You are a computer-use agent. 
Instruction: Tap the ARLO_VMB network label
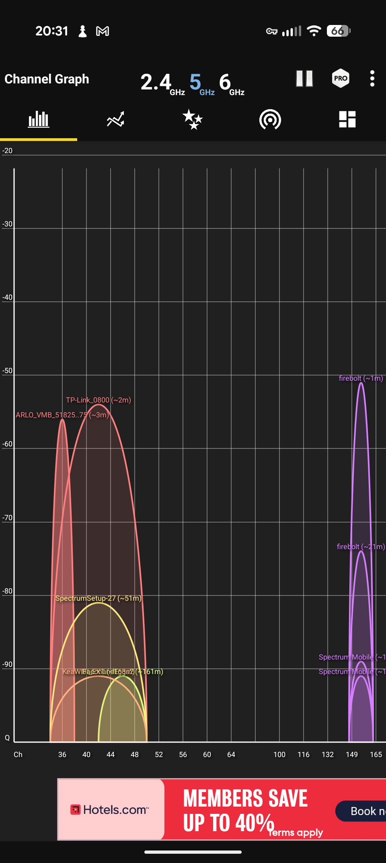(x=62, y=415)
